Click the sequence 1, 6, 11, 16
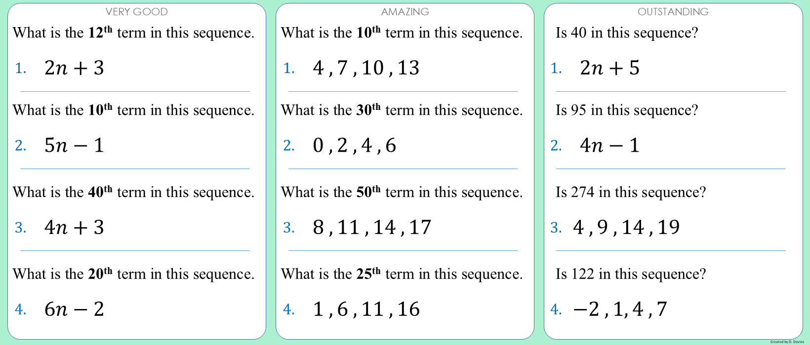810x345 pixels. [366, 309]
